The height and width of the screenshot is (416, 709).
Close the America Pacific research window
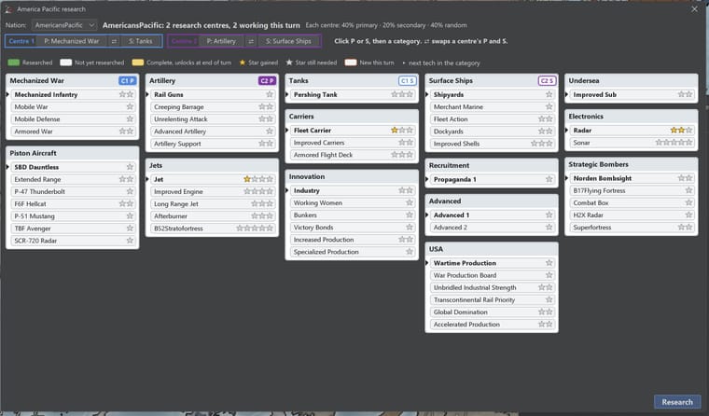pos(694,9)
